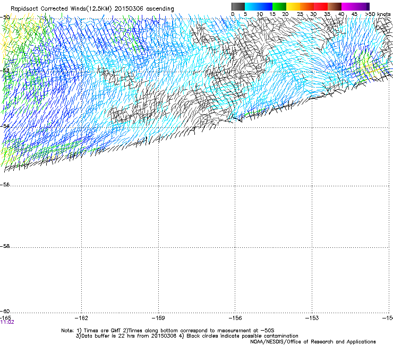Click the '-153' longitude axis label
The image size is (393, 345).
tap(312, 318)
